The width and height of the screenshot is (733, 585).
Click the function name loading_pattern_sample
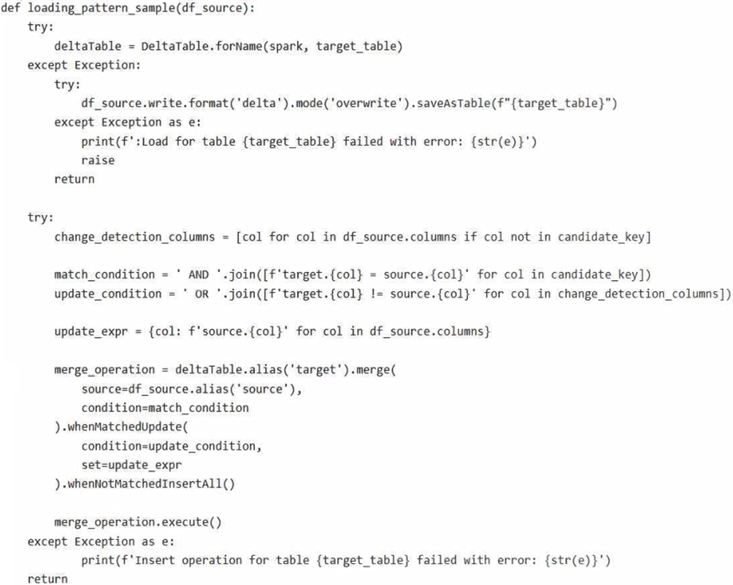click(x=101, y=8)
